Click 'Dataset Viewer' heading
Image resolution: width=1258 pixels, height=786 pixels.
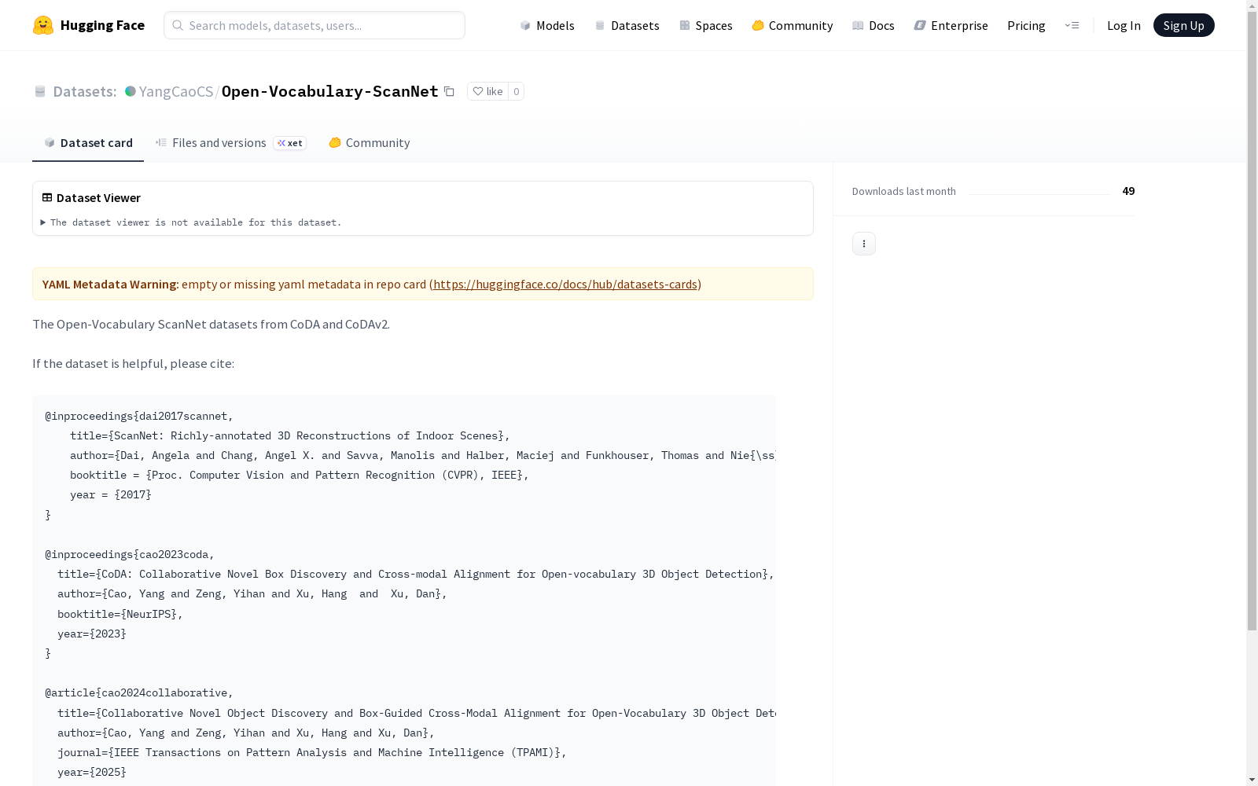[98, 197]
